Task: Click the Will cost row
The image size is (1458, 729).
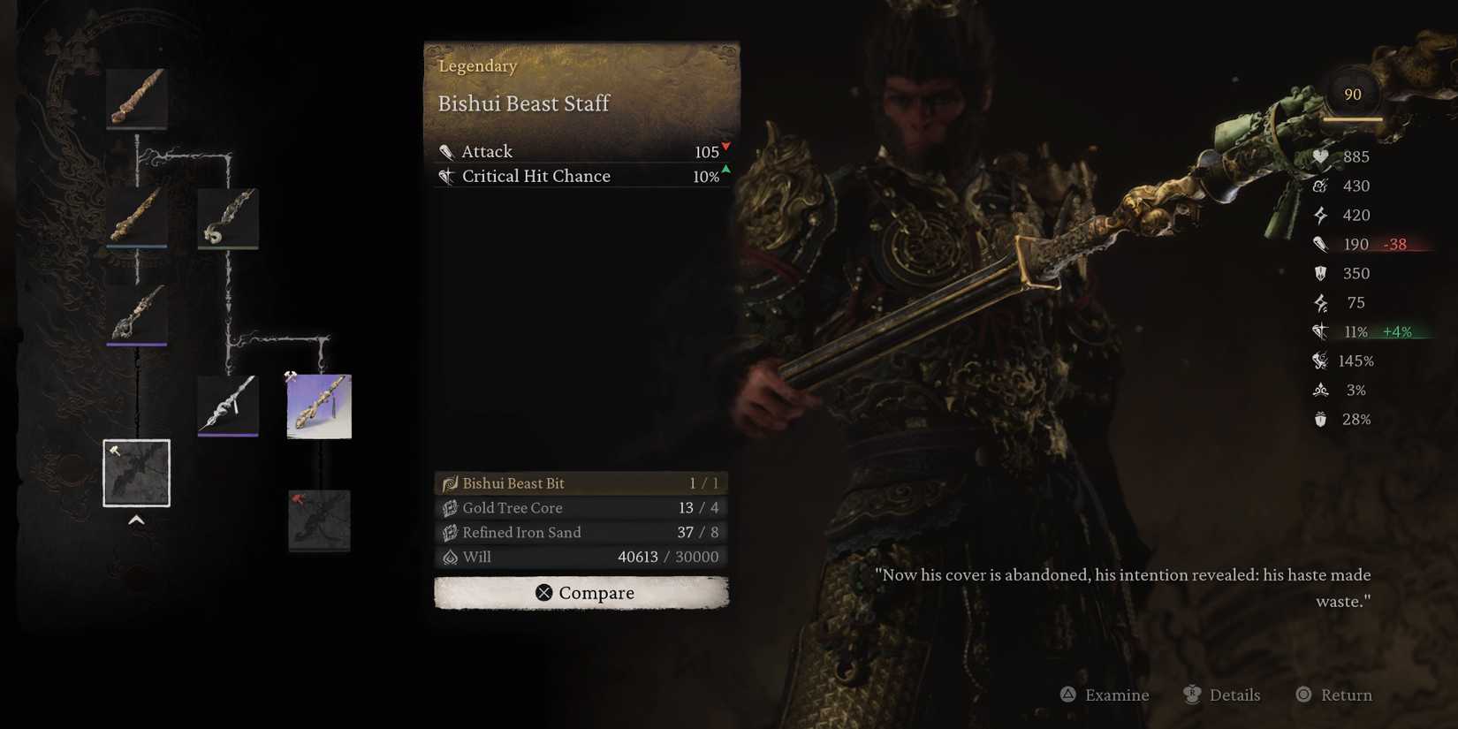Action: click(581, 558)
